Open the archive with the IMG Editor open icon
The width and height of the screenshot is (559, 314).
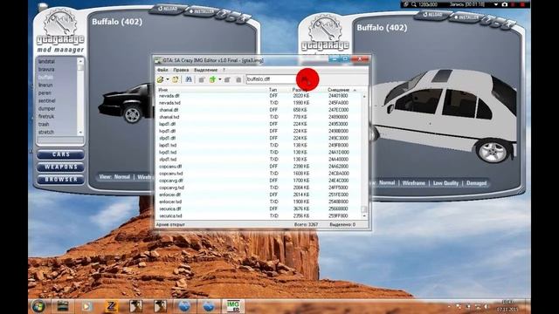pos(161,79)
